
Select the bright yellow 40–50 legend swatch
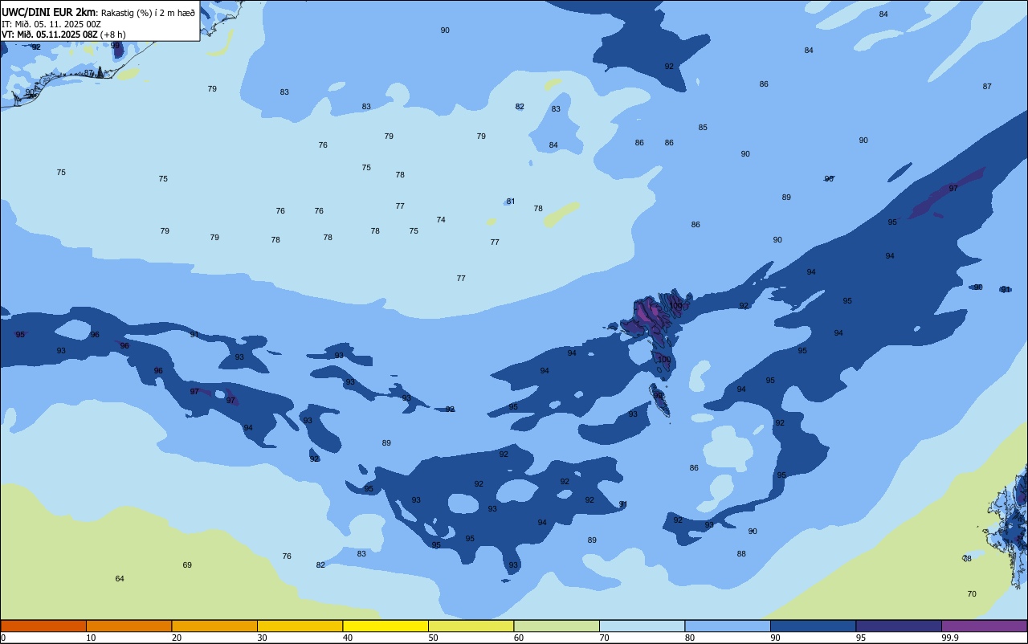tap(385, 626)
